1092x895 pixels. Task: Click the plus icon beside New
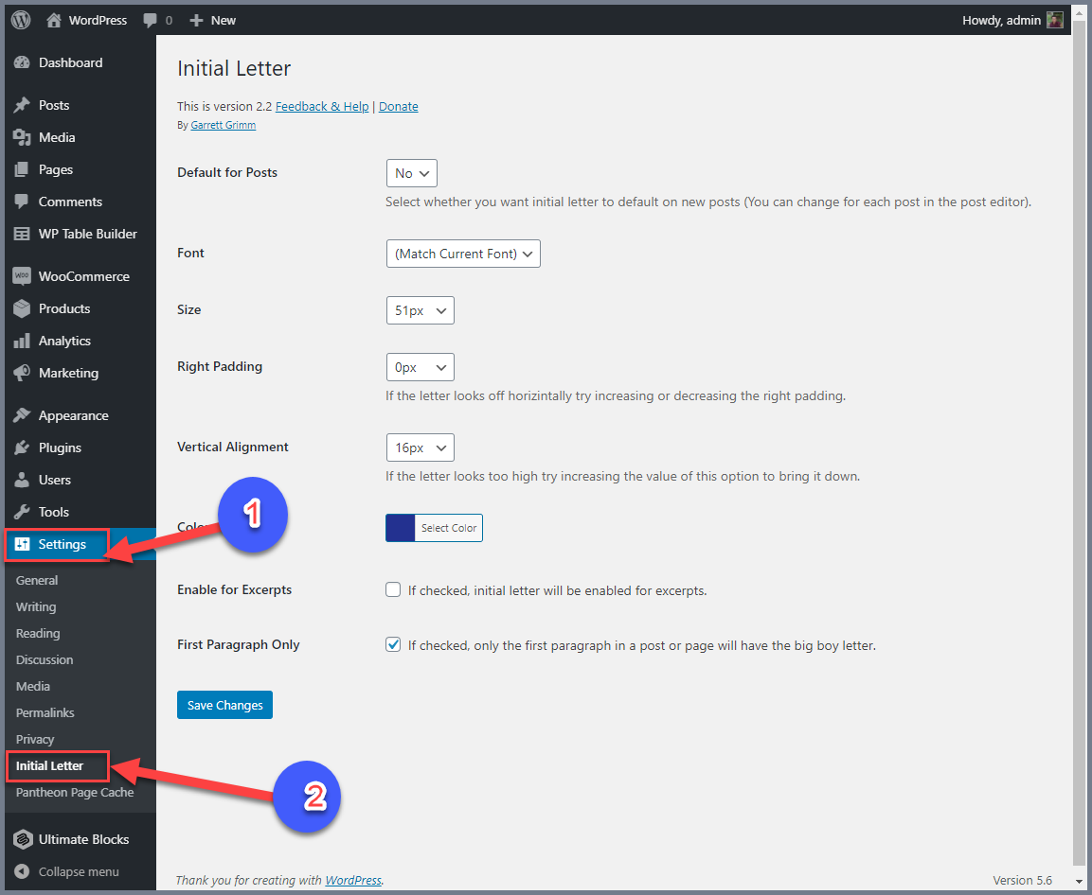[x=196, y=20]
